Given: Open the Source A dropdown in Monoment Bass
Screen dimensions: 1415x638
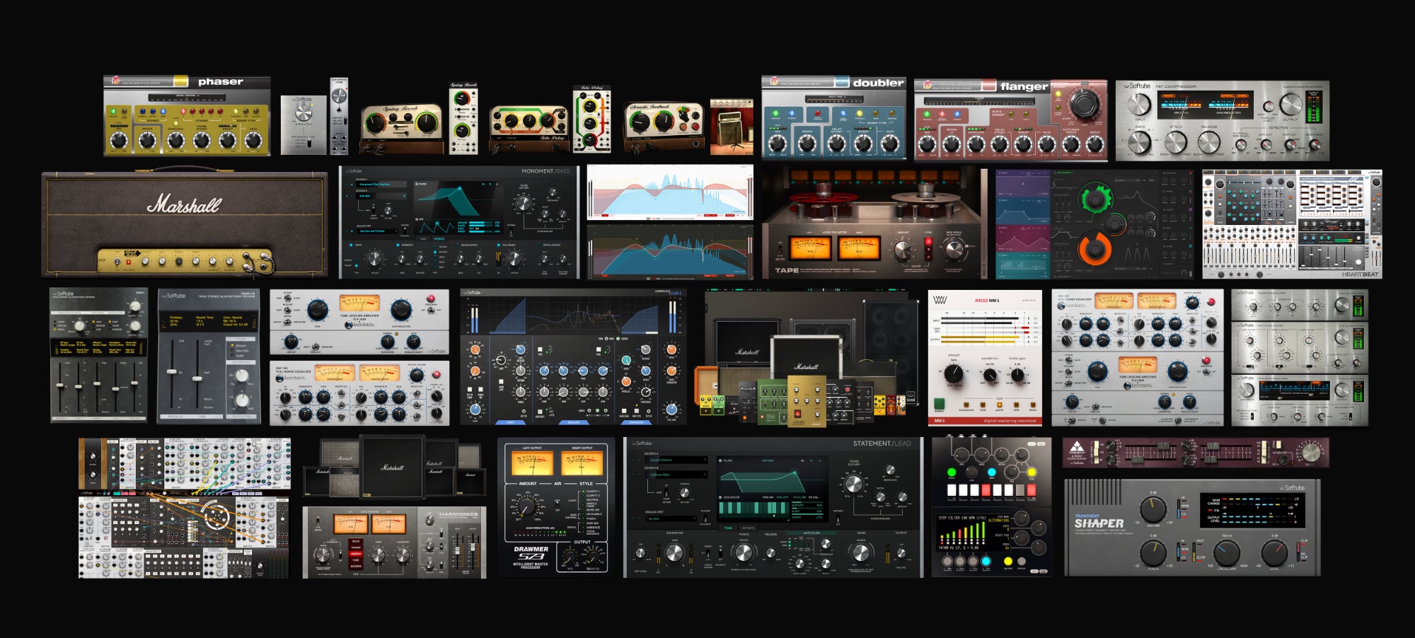Looking at the screenshot, I should click(x=382, y=185).
